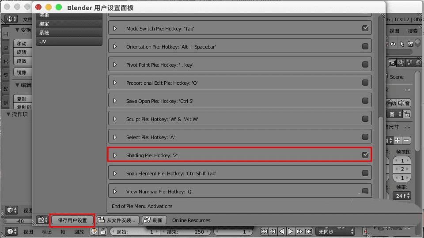Select the UV add-on category
Screen dimensions: 424x238
pos(69,42)
